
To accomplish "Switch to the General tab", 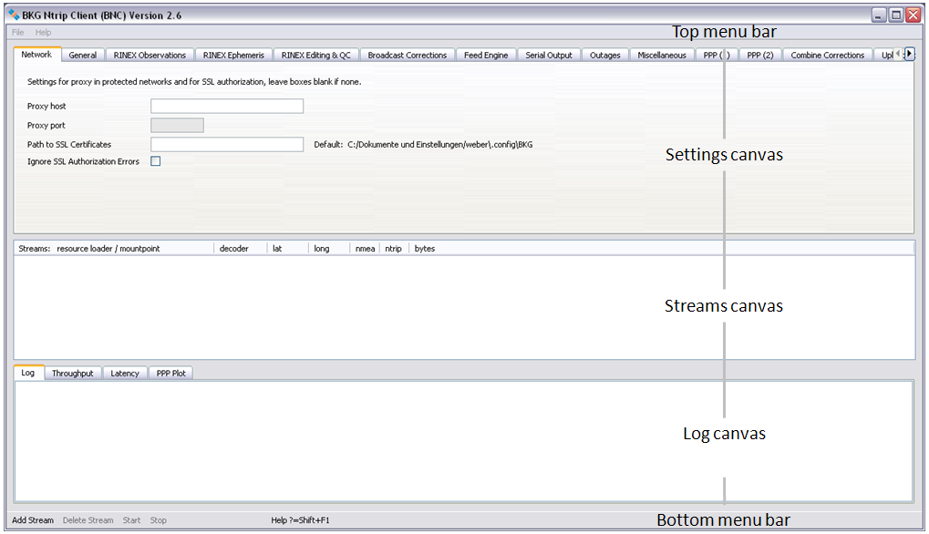I will 83,56.
